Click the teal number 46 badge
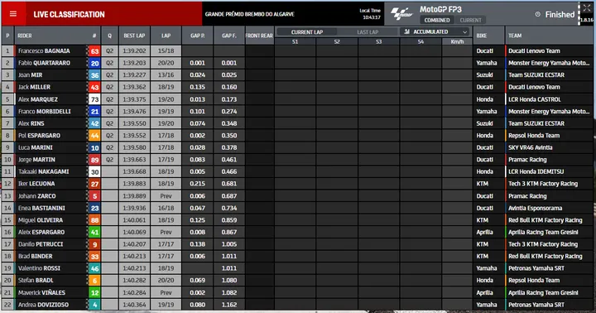Screen dimensions: 596x313 click(94, 268)
